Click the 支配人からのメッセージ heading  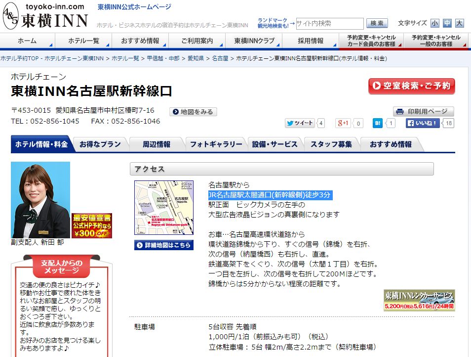62,267
